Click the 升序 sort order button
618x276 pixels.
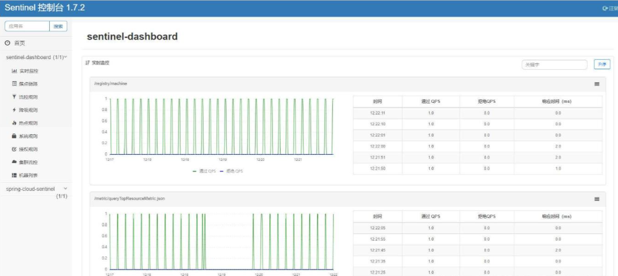[x=602, y=64]
